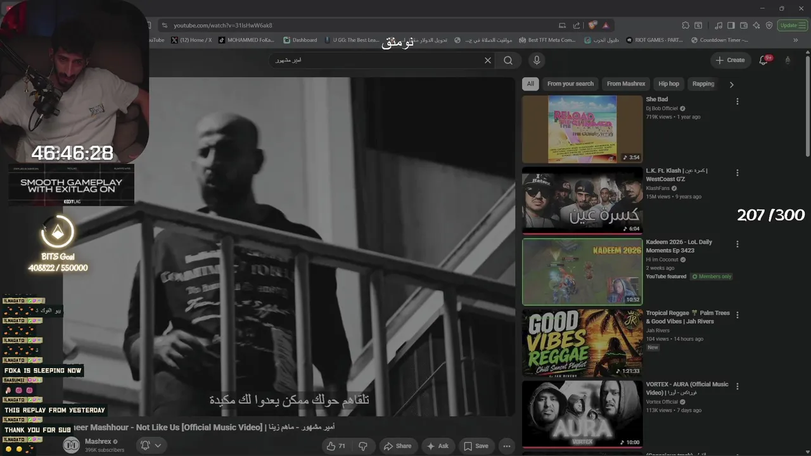Screen dimensions: 811x456
Task: Open the Leo AI sparkle icon
Action: tap(757, 25)
